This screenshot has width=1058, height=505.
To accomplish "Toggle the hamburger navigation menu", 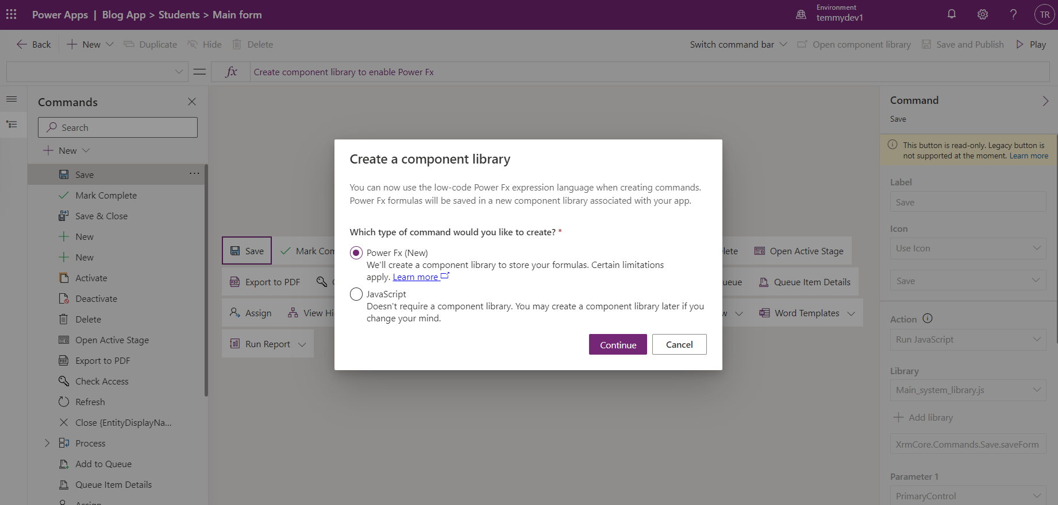I will coord(11,99).
